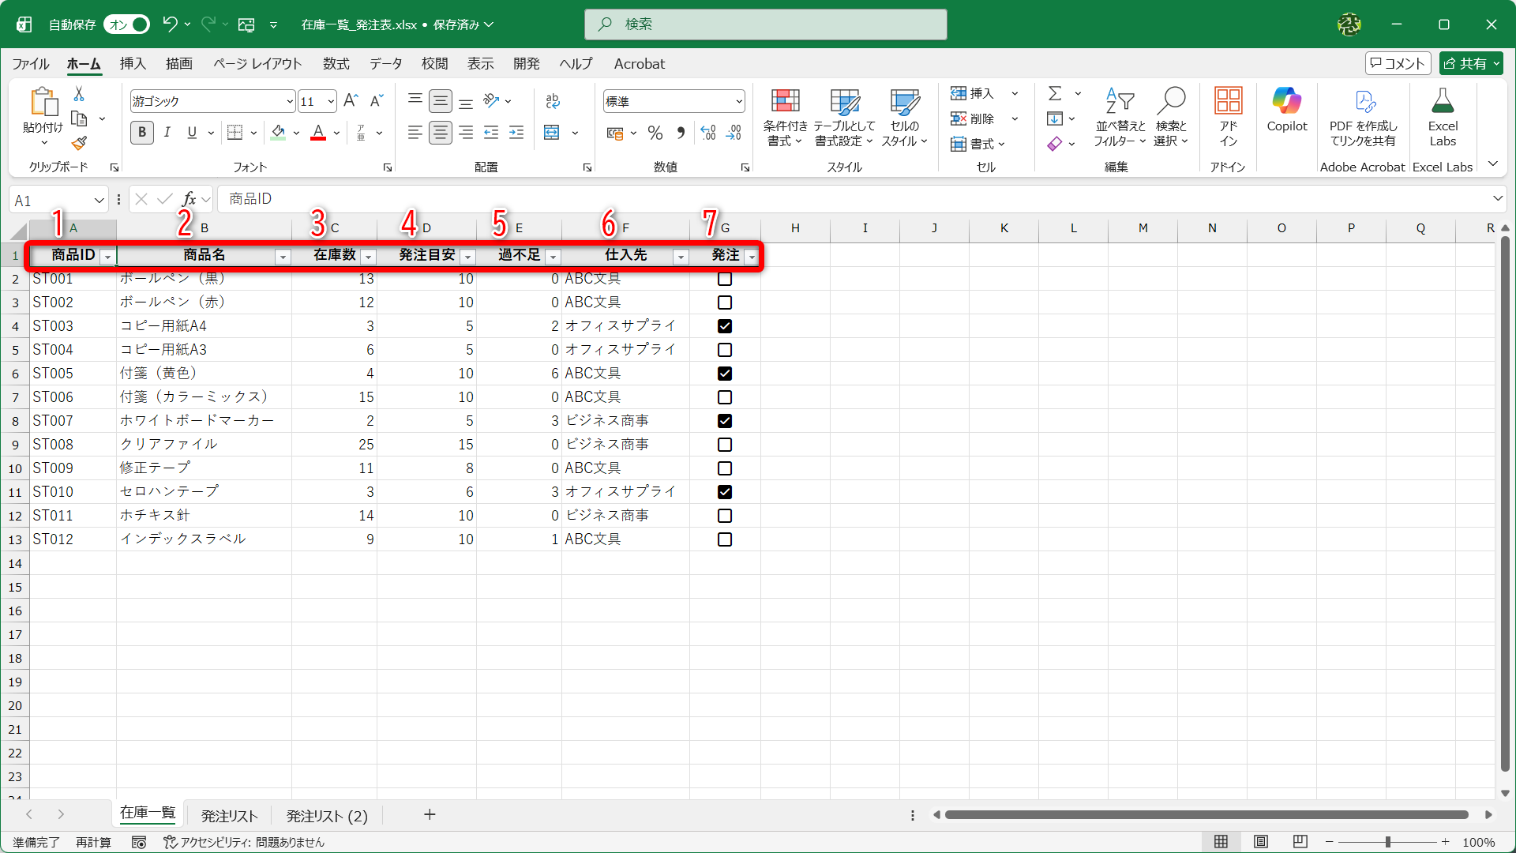Switch to page break preview view
The height and width of the screenshot is (853, 1516).
pyautogui.click(x=1300, y=842)
